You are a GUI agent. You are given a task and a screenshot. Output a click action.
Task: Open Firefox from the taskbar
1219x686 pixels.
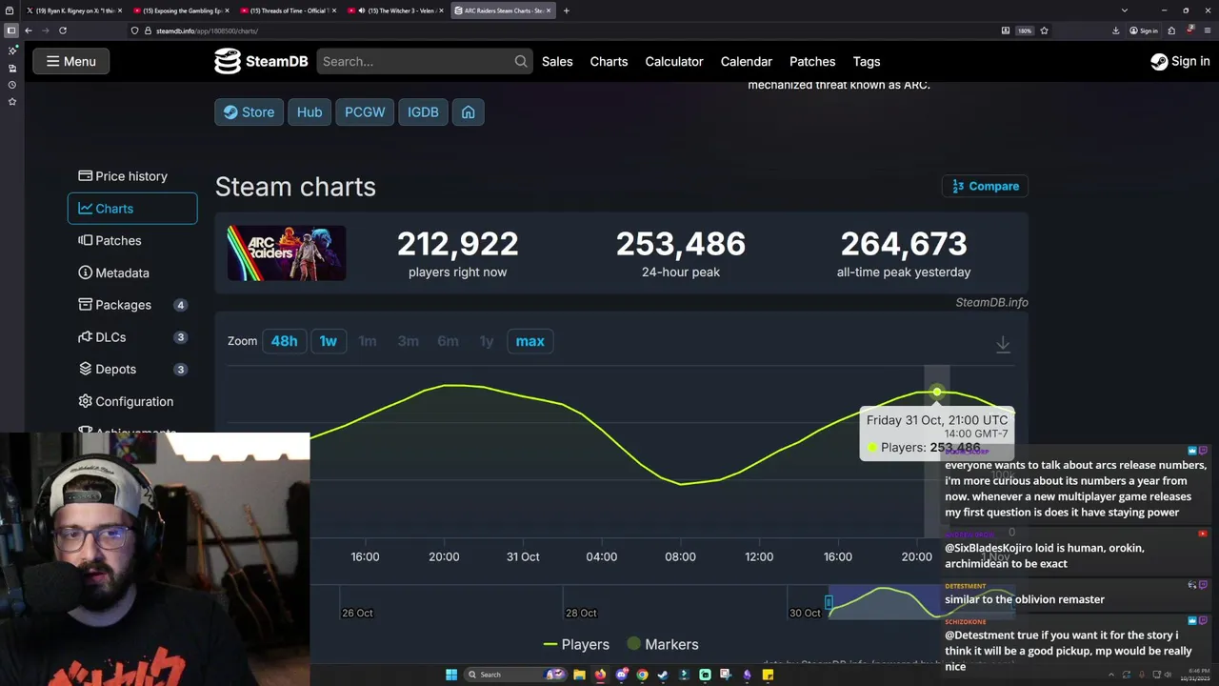pos(600,675)
